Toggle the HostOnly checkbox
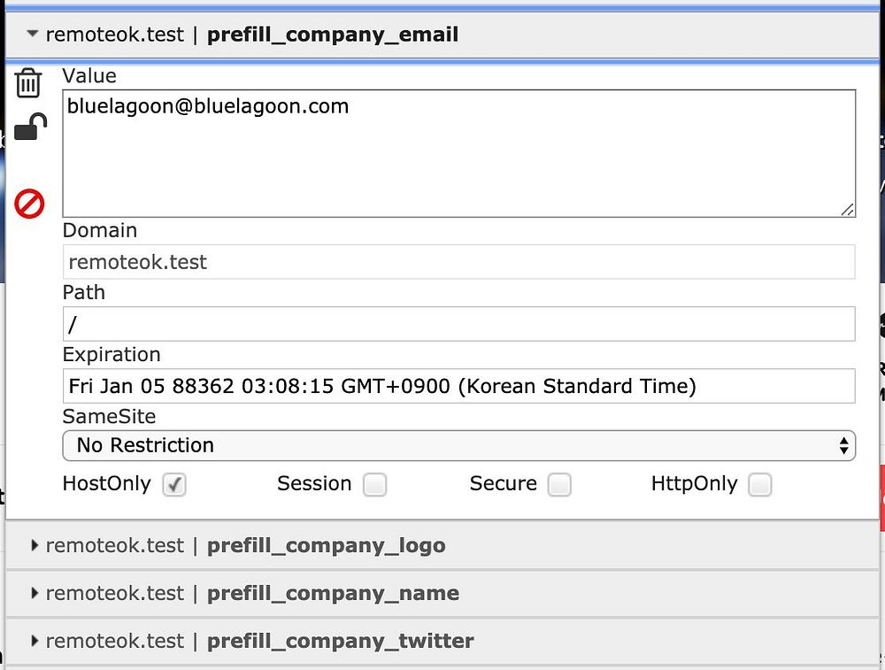The image size is (885, 670). [x=174, y=485]
